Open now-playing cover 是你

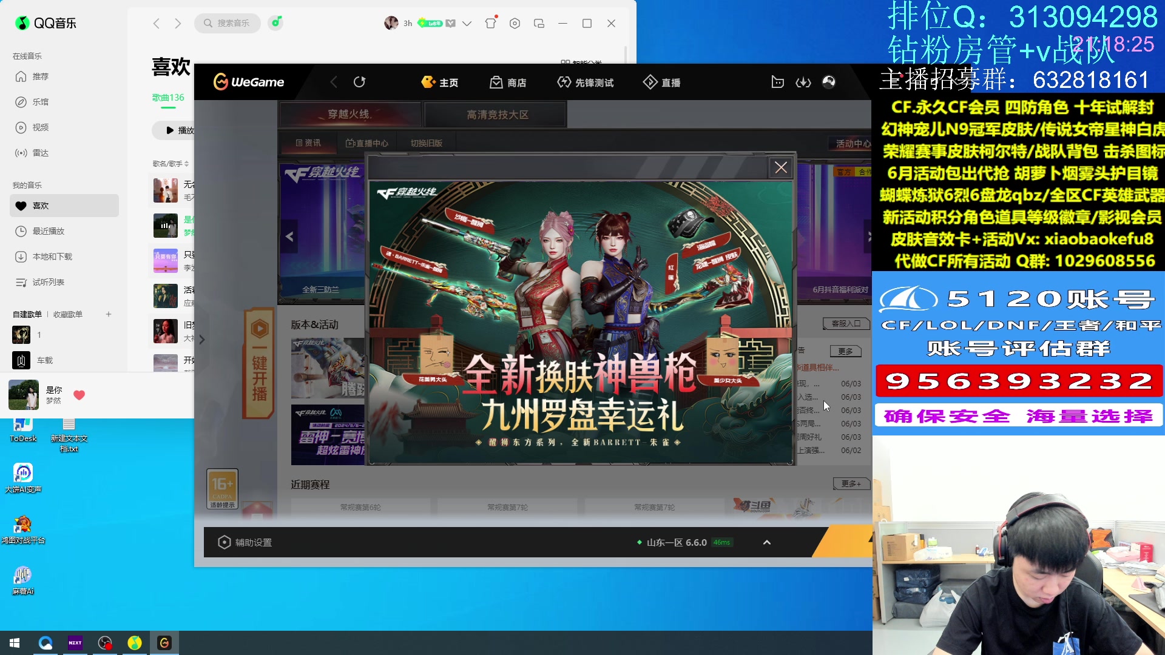24,395
